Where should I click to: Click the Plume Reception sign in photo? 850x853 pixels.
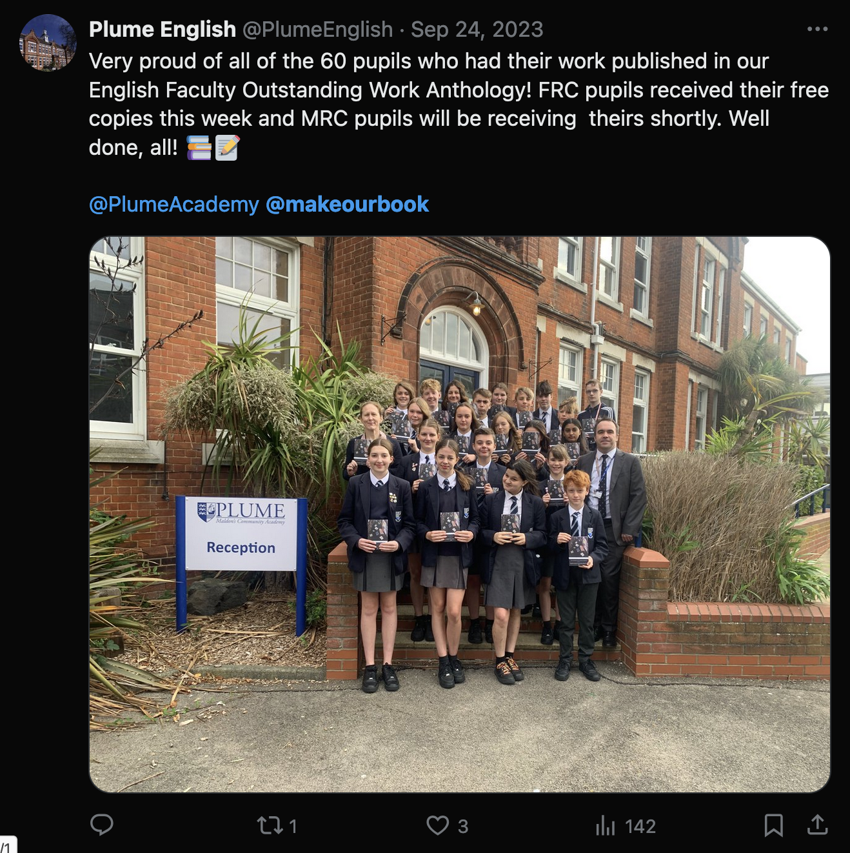241,534
